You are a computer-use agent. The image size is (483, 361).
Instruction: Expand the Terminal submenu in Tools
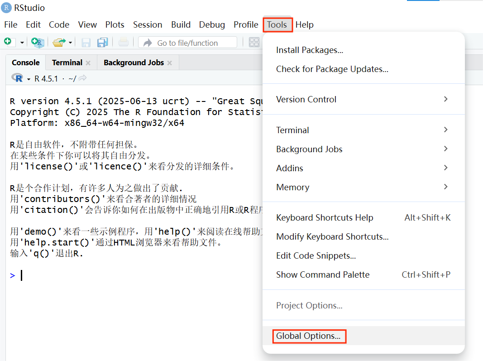coord(363,130)
